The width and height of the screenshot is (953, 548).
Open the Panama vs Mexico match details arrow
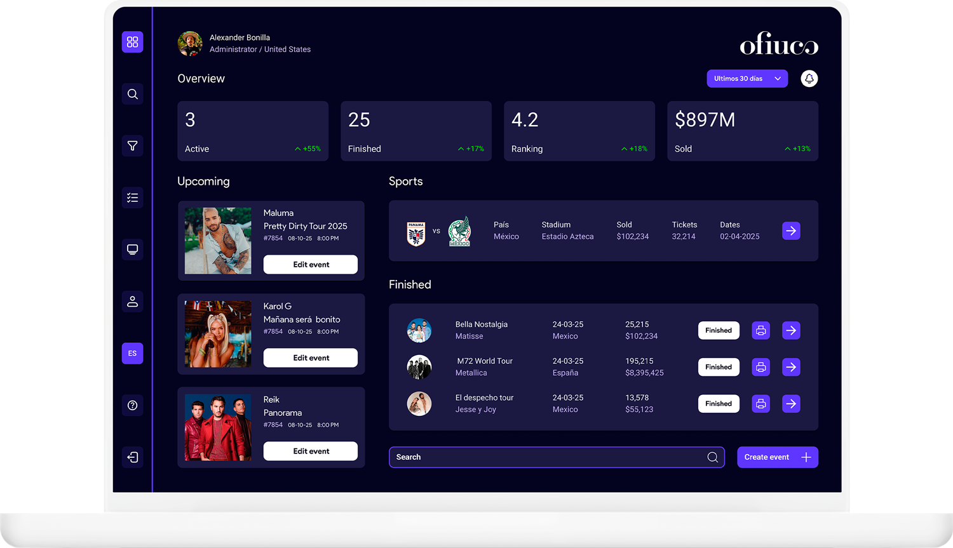[791, 231]
